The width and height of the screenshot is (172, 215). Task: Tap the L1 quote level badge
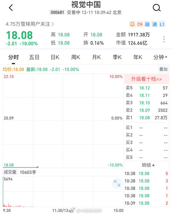click(162, 24)
